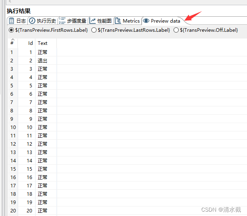Viewport: 247px width, 216px height.
Task: Select the Preview data tab
Action: [162, 21]
